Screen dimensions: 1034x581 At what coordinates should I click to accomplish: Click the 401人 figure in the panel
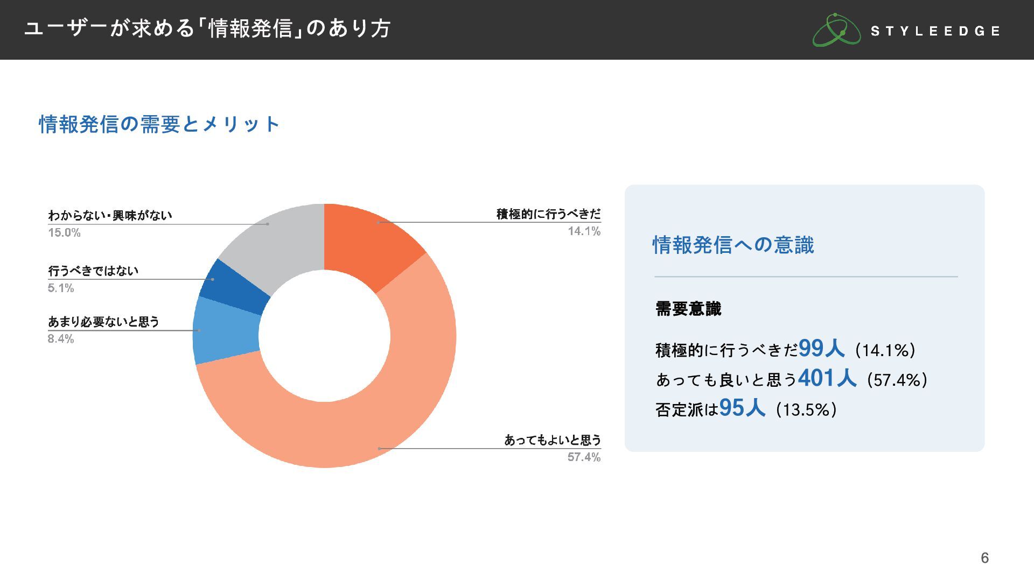pos(827,378)
